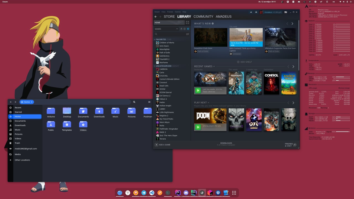Open the Games menu in Steam

pos(178,12)
